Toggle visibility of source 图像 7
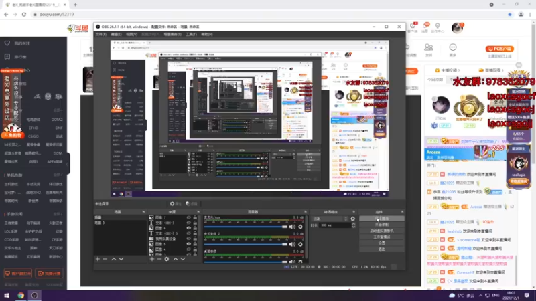The image size is (536, 301). point(189,217)
